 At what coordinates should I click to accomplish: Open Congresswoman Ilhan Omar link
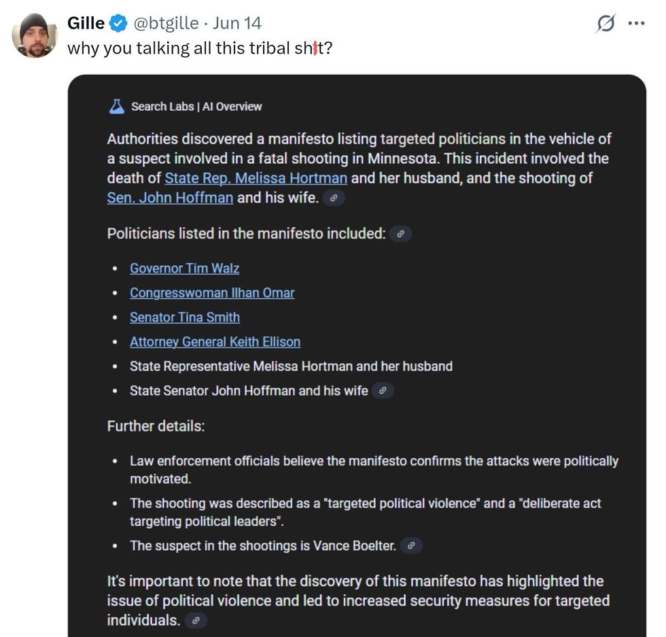212,293
